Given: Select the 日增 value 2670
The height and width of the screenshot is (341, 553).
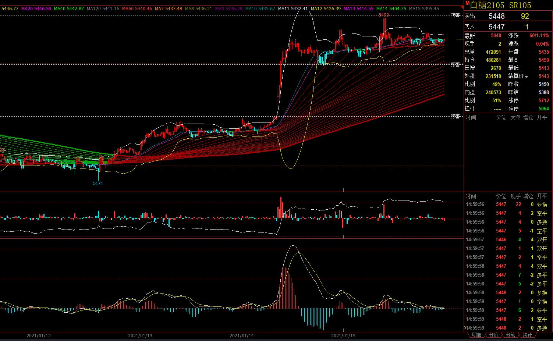Looking at the screenshot, I should (496, 68).
